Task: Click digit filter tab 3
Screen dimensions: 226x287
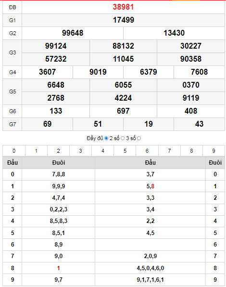Action: coord(80,151)
